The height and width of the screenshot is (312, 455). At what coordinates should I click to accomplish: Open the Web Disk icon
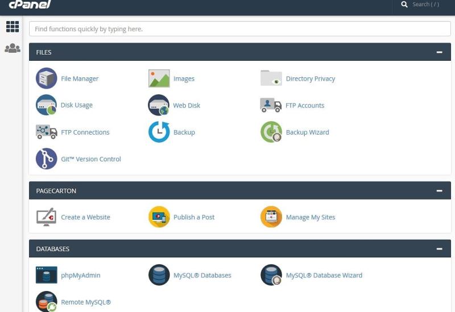tap(159, 105)
